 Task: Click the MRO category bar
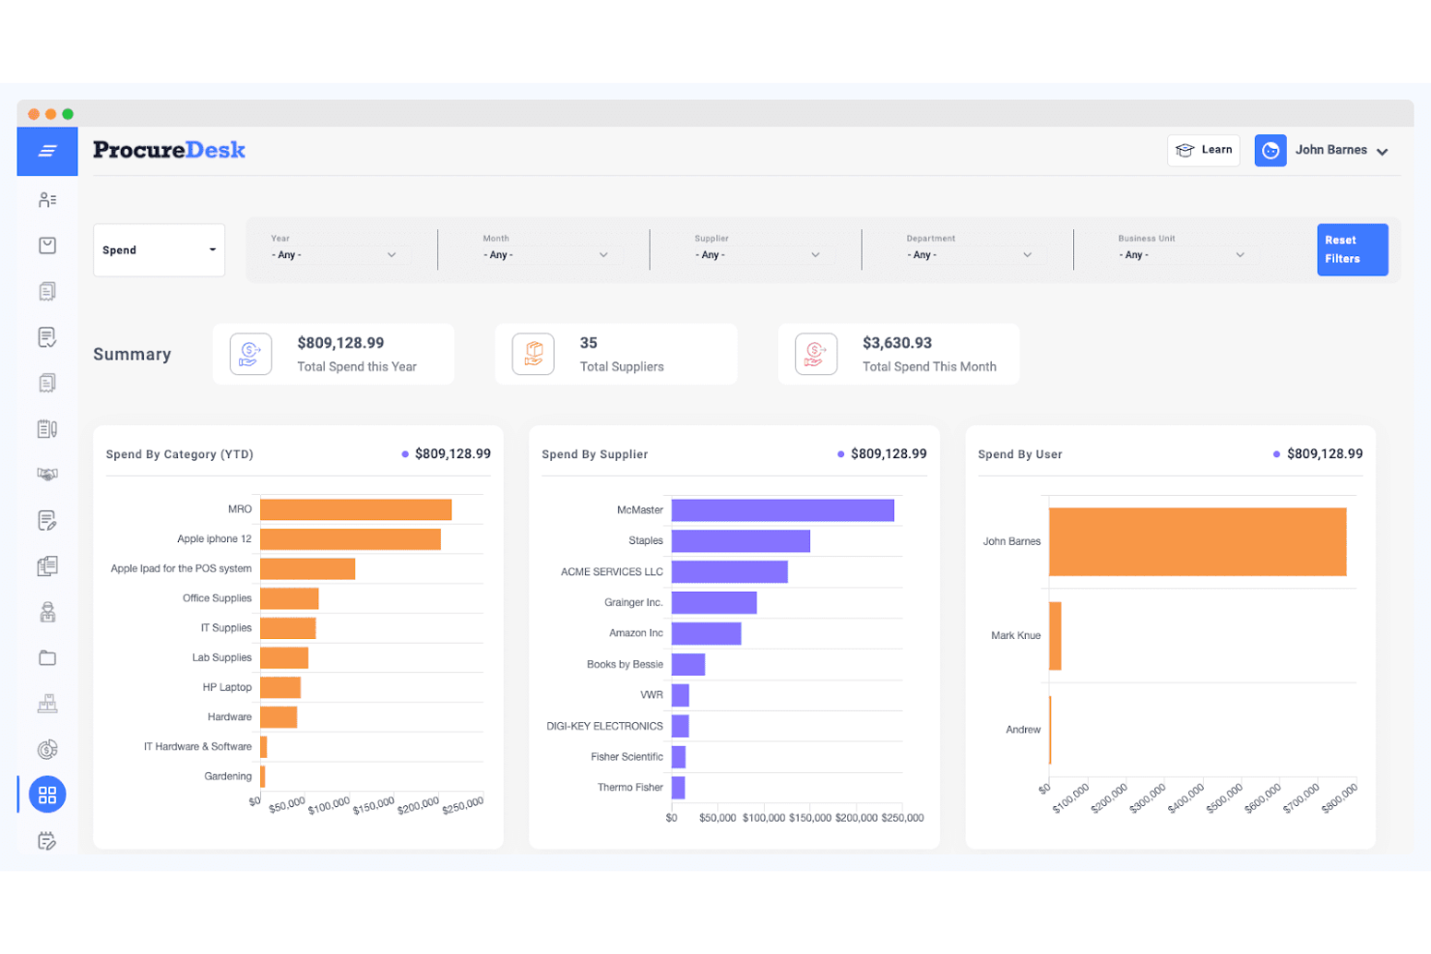(x=356, y=509)
